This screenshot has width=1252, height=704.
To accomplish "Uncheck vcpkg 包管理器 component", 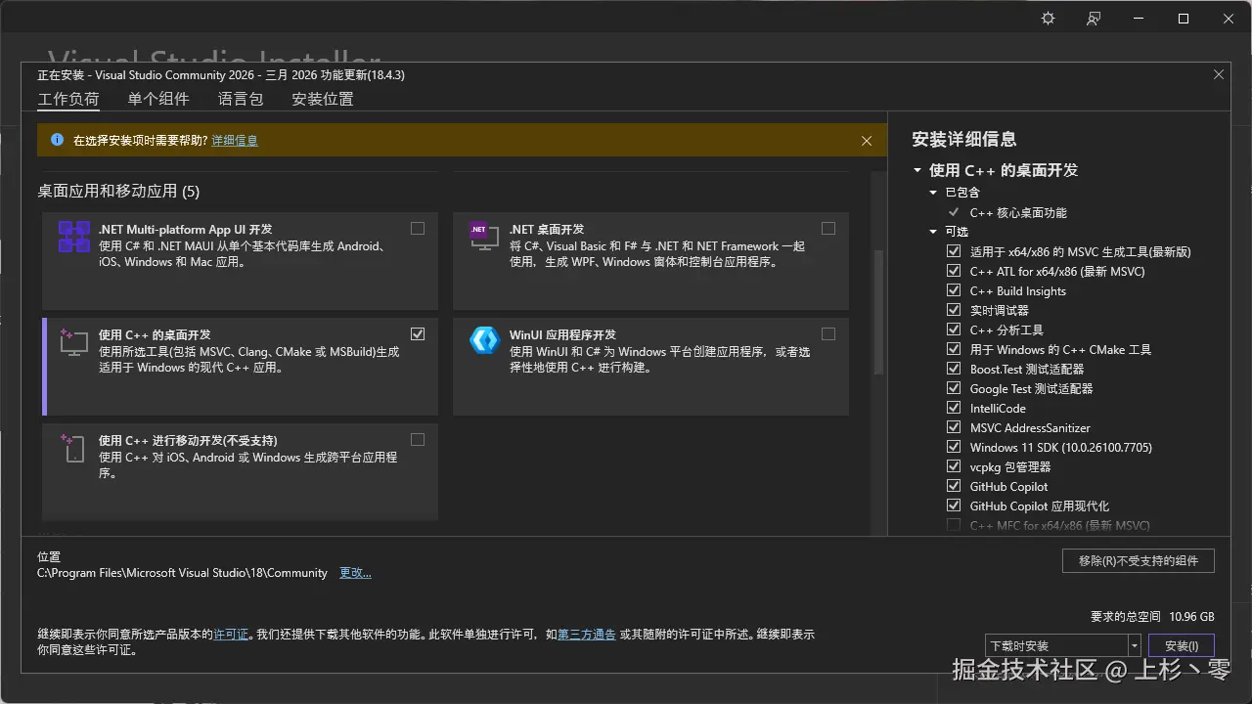I will click(954, 466).
